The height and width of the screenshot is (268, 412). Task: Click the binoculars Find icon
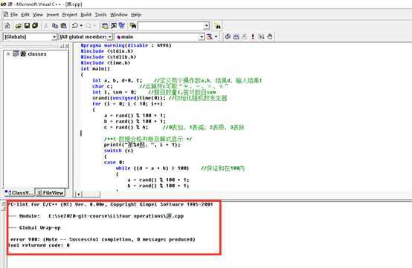[218, 26]
